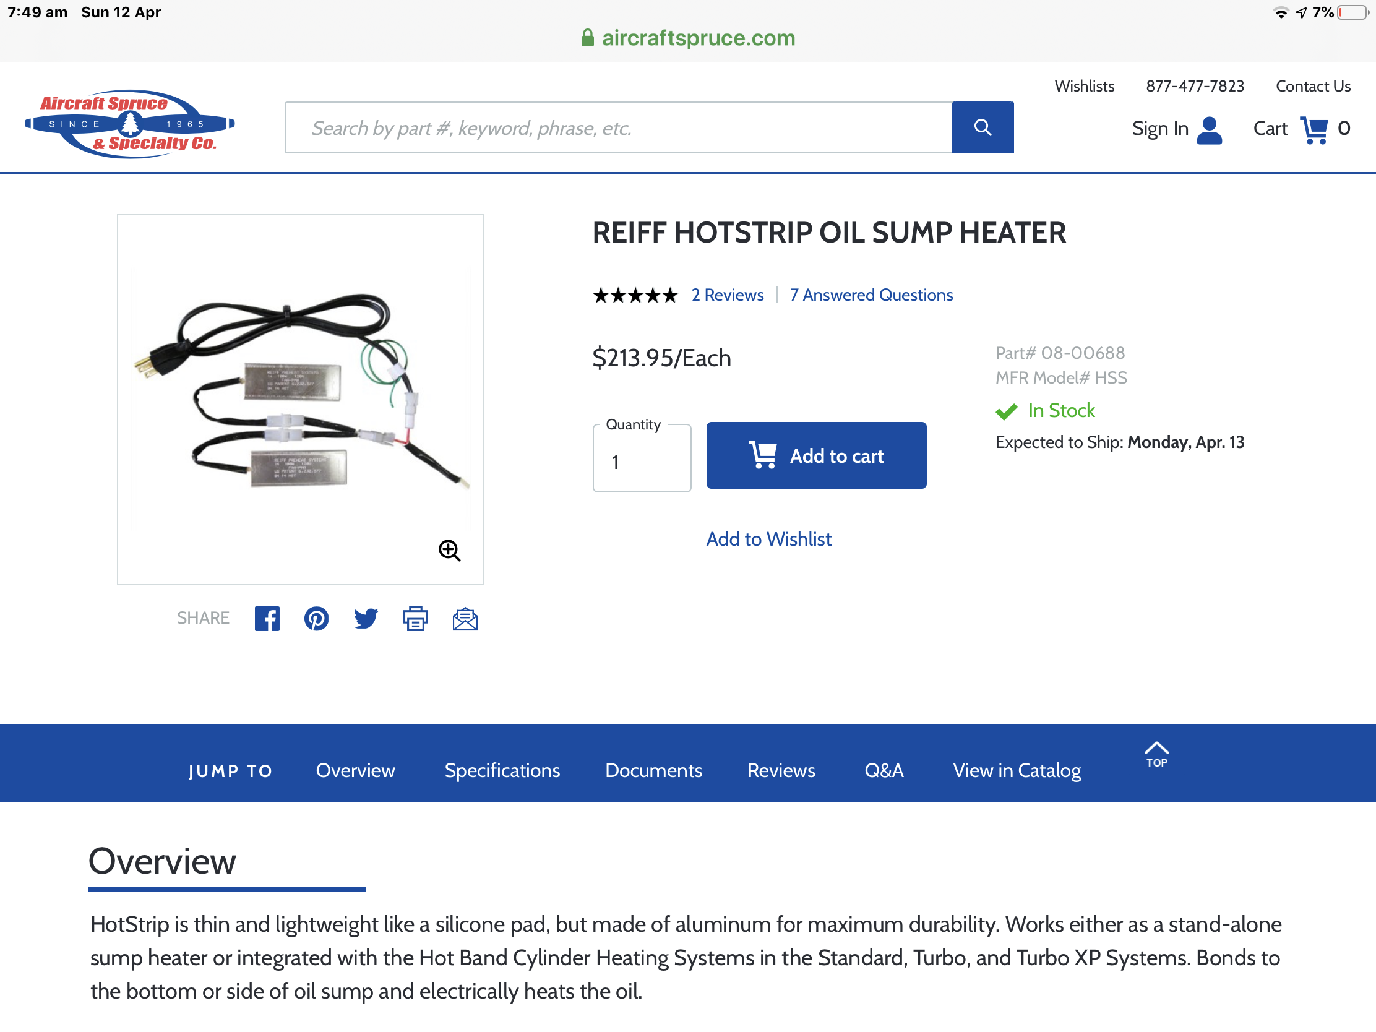Go to Aircraft Spruce logo homepage
The height and width of the screenshot is (1032, 1376).
(129, 123)
